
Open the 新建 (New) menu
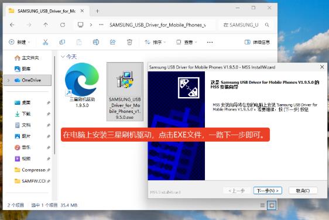(x=19, y=42)
